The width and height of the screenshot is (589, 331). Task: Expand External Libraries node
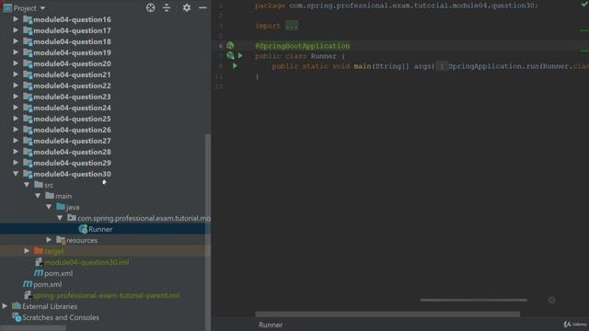[5, 306]
